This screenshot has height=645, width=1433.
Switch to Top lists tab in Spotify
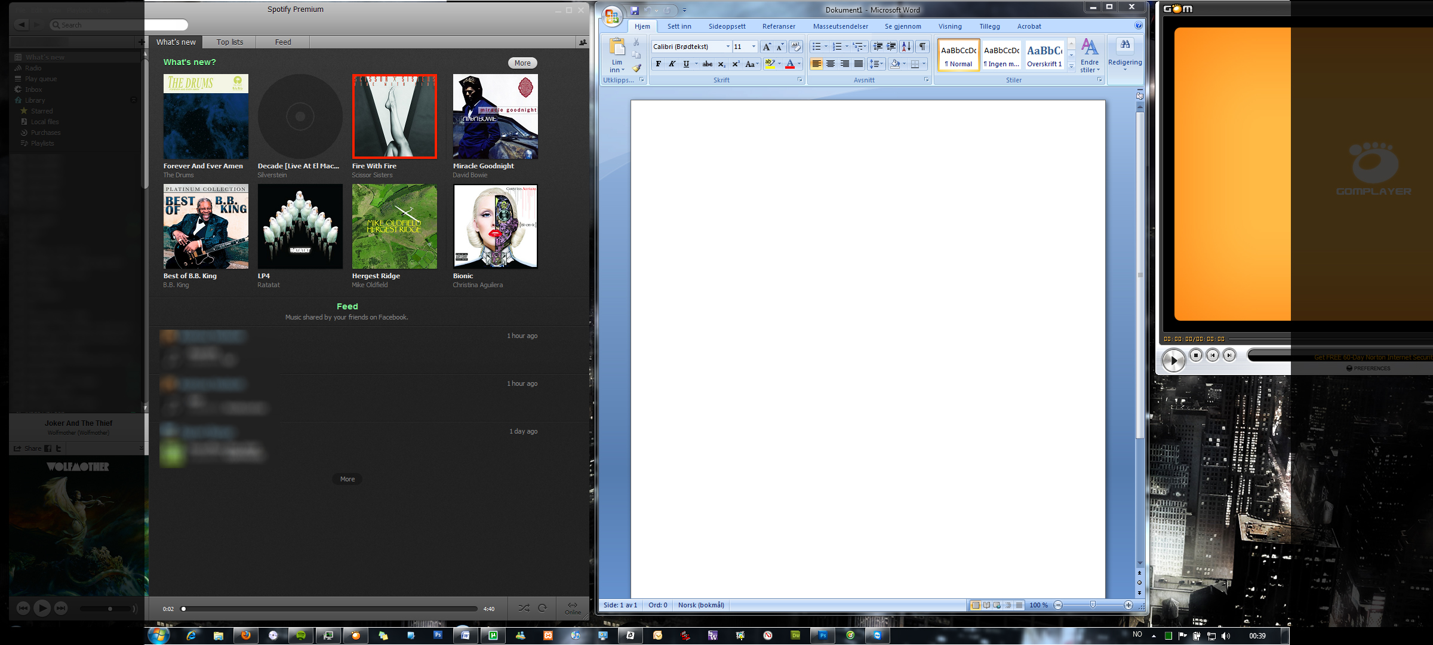pyautogui.click(x=230, y=42)
